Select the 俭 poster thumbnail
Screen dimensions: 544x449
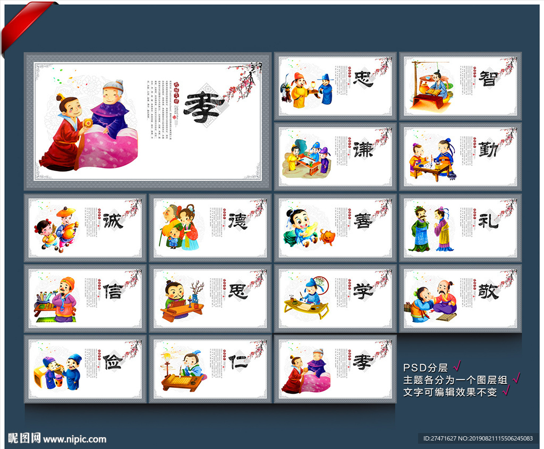(x=86, y=369)
